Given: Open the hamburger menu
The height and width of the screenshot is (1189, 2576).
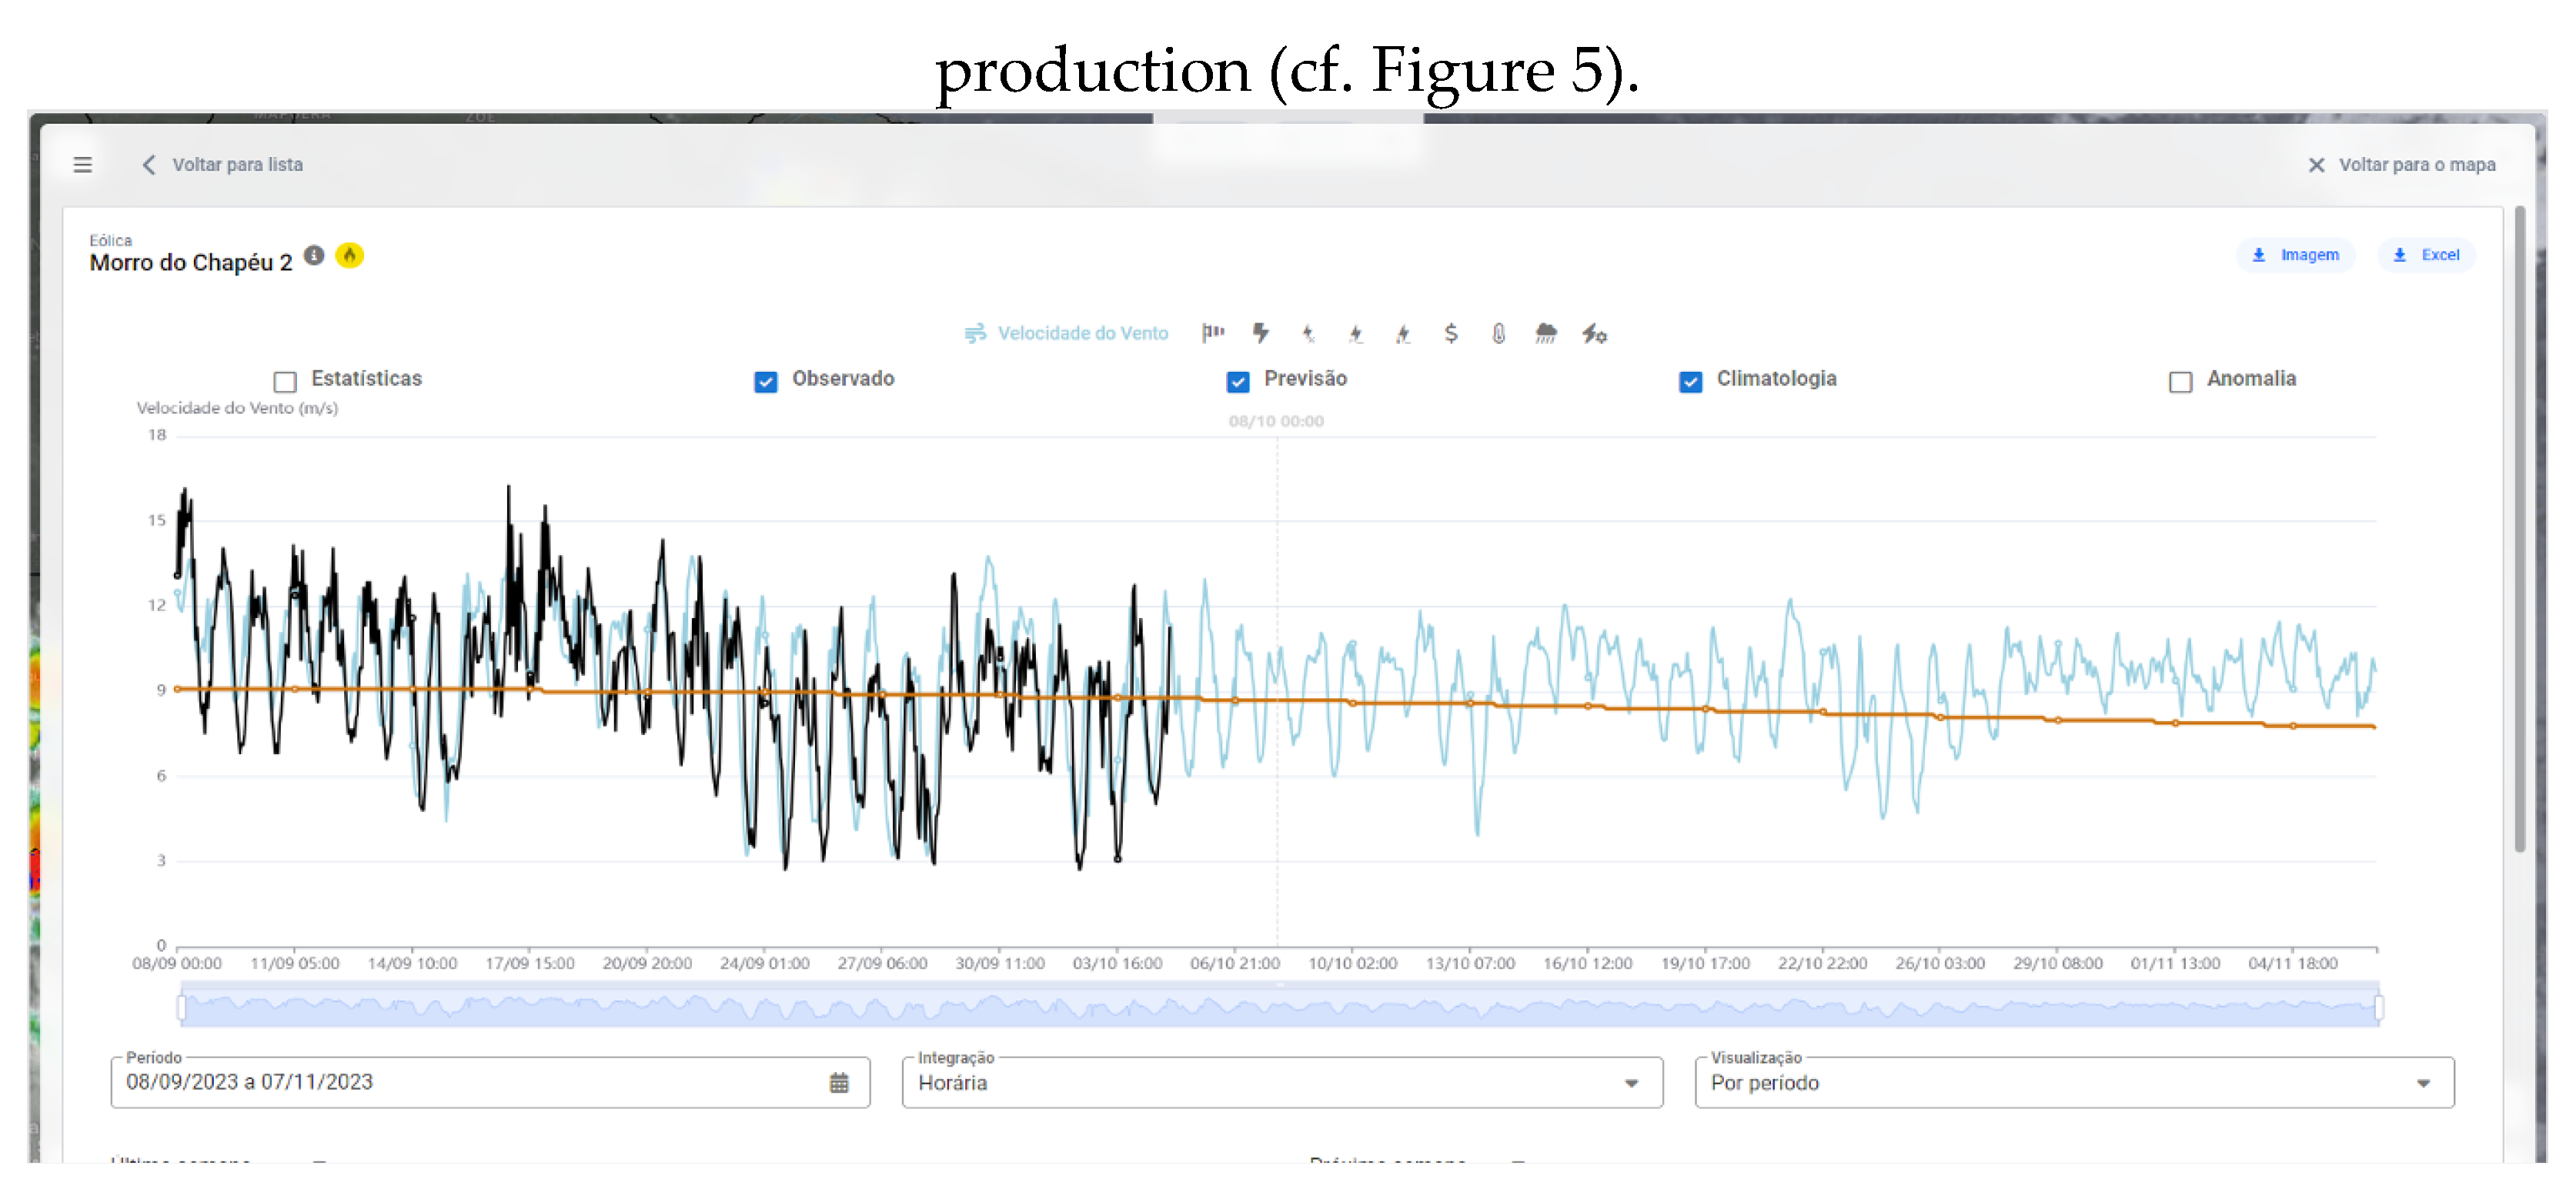Looking at the screenshot, I should tap(82, 164).
